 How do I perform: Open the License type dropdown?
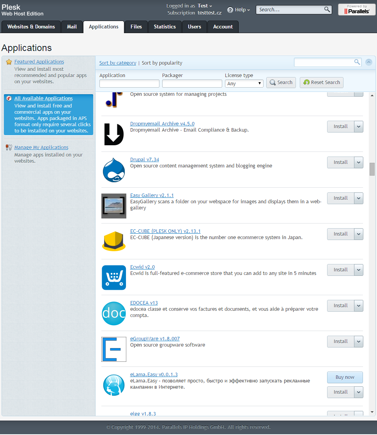[x=244, y=83]
